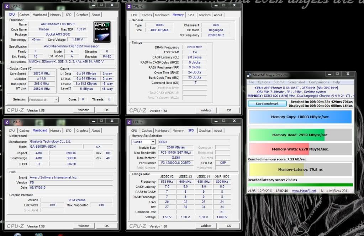The image size is (364, 236).
Task: Open the File menu in MaxxMEM
Action: (251, 82)
